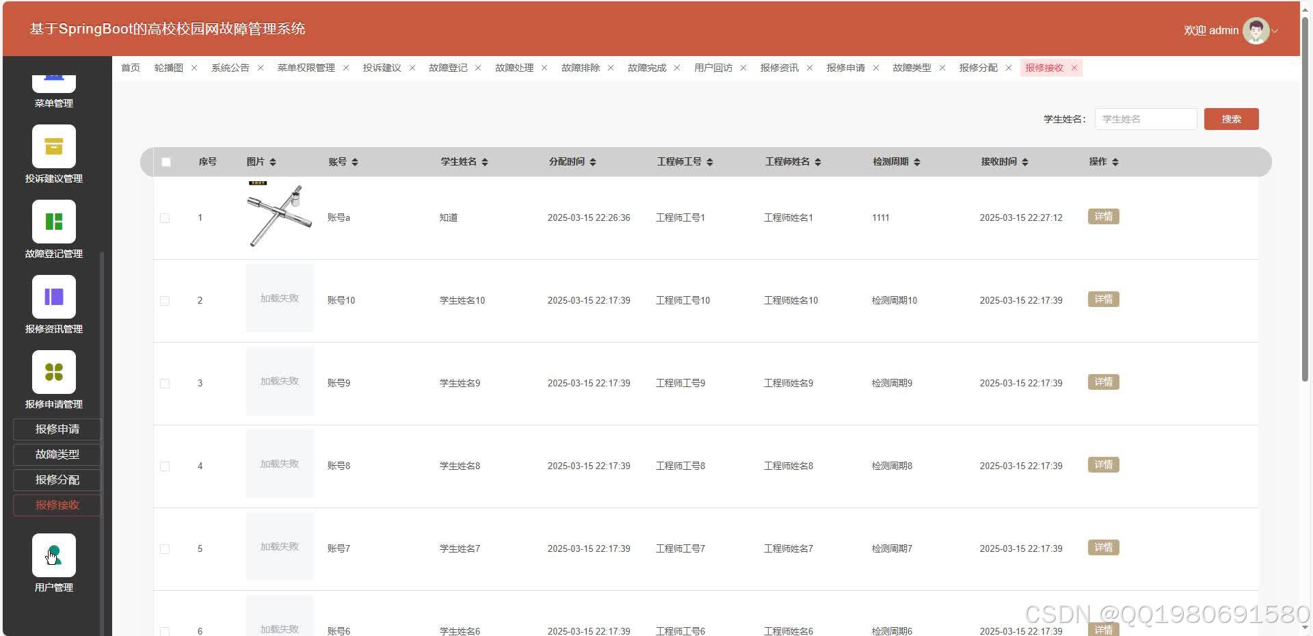This screenshot has width=1313, height=636.
Task: Close the 菜单权限管理 tab
Action: click(346, 68)
